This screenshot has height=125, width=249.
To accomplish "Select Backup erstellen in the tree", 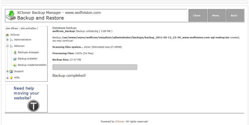I will 28,59.
